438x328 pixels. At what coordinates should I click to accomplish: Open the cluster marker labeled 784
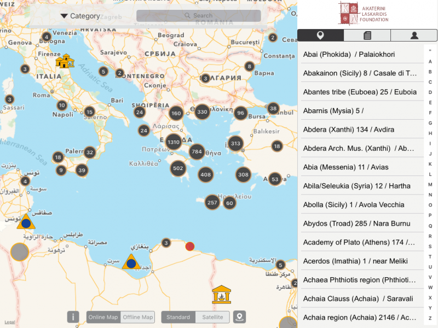(197, 151)
